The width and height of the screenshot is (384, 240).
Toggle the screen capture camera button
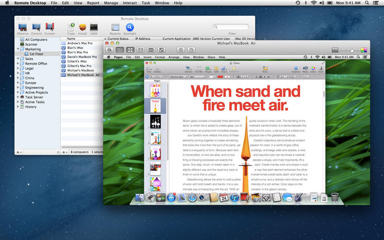[151, 49]
